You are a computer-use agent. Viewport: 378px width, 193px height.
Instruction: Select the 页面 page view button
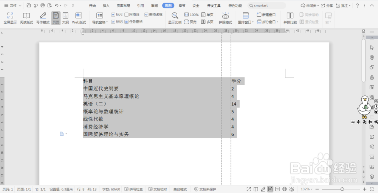coord(56,18)
